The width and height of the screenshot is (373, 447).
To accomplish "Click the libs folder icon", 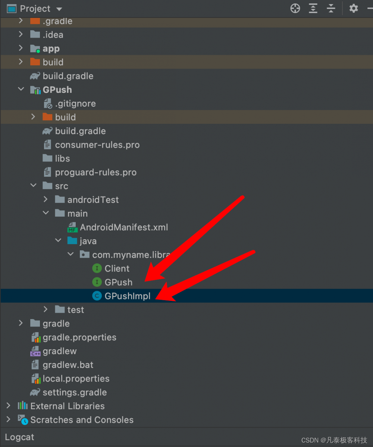I will [47, 158].
